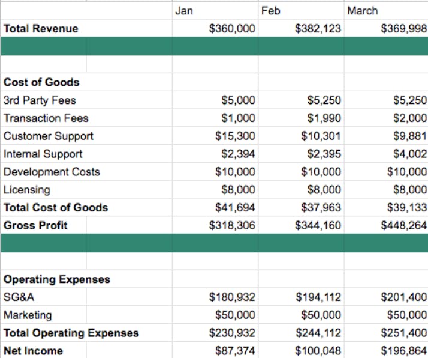Viewport: 428px width, 358px height.
Task: Select the Cost of Goods heading cell
Action: pos(41,82)
